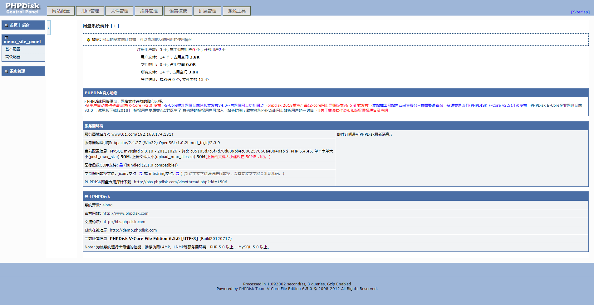Image resolution: width=594 pixels, height=305 pixels.
Task: Collapse the sidebar with the arrow handle
Action: point(49,28)
